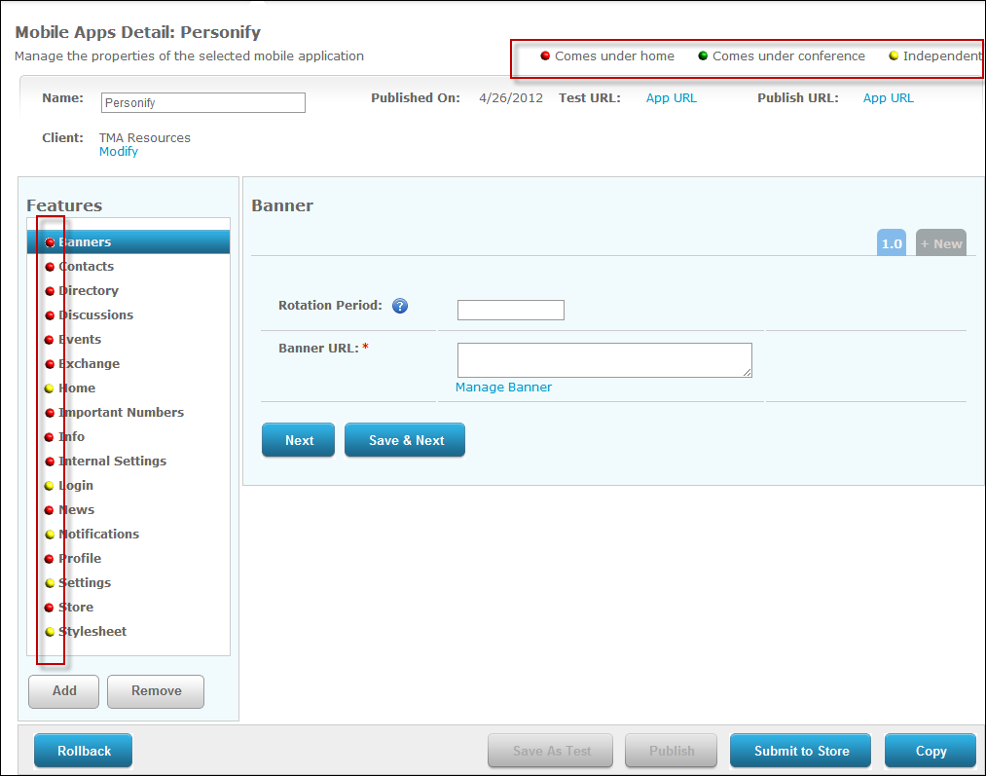986x776 pixels.
Task: Click the Rotation Period help icon
Action: 399,306
